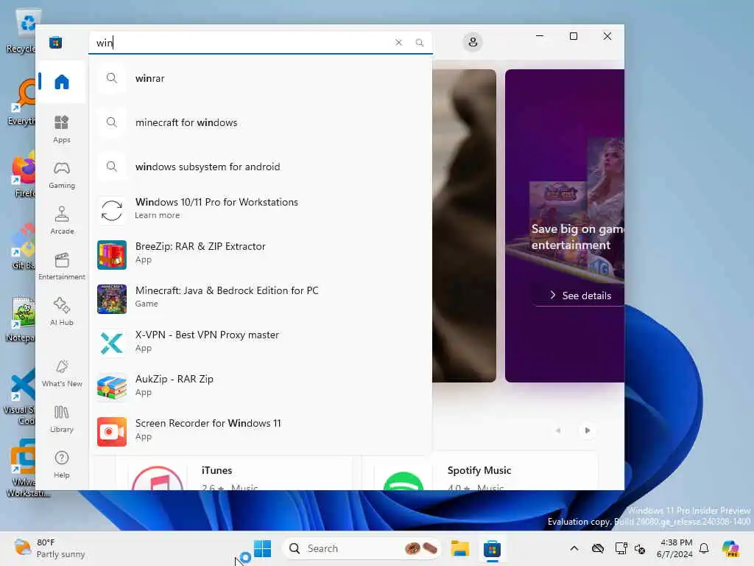Open BreeZip: RAR & ZIP Extractor app icon
754x566 pixels.
pyautogui.click(x=112, y=254)
